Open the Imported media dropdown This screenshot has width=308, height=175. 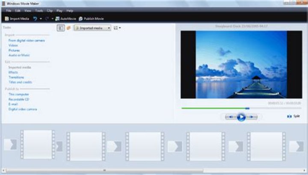pos(92,28)
